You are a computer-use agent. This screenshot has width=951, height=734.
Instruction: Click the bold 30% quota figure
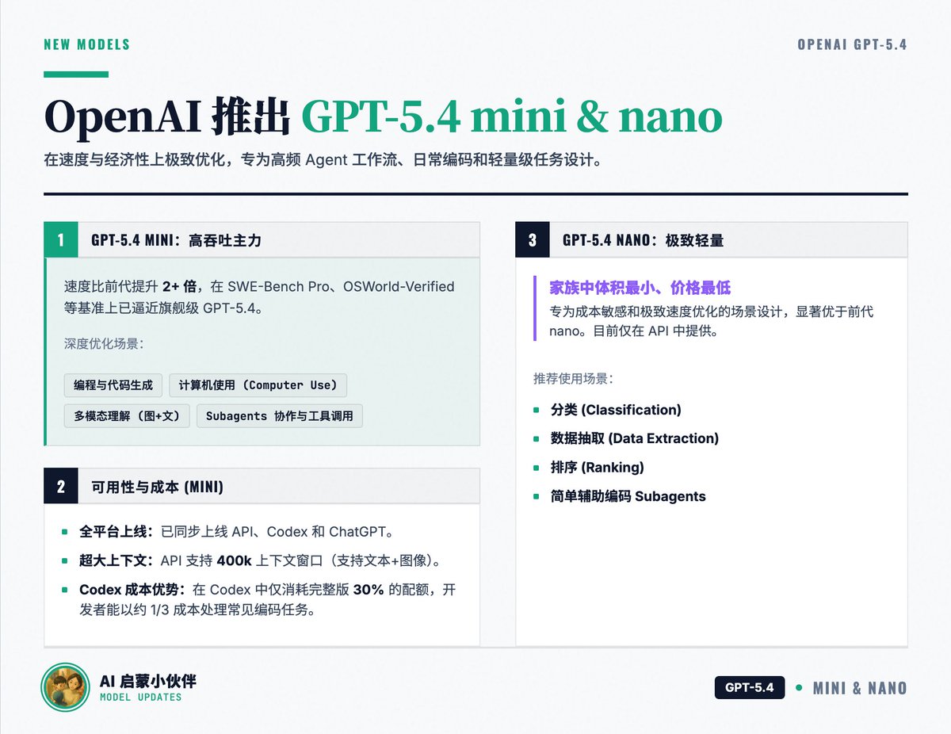(369, 590)
